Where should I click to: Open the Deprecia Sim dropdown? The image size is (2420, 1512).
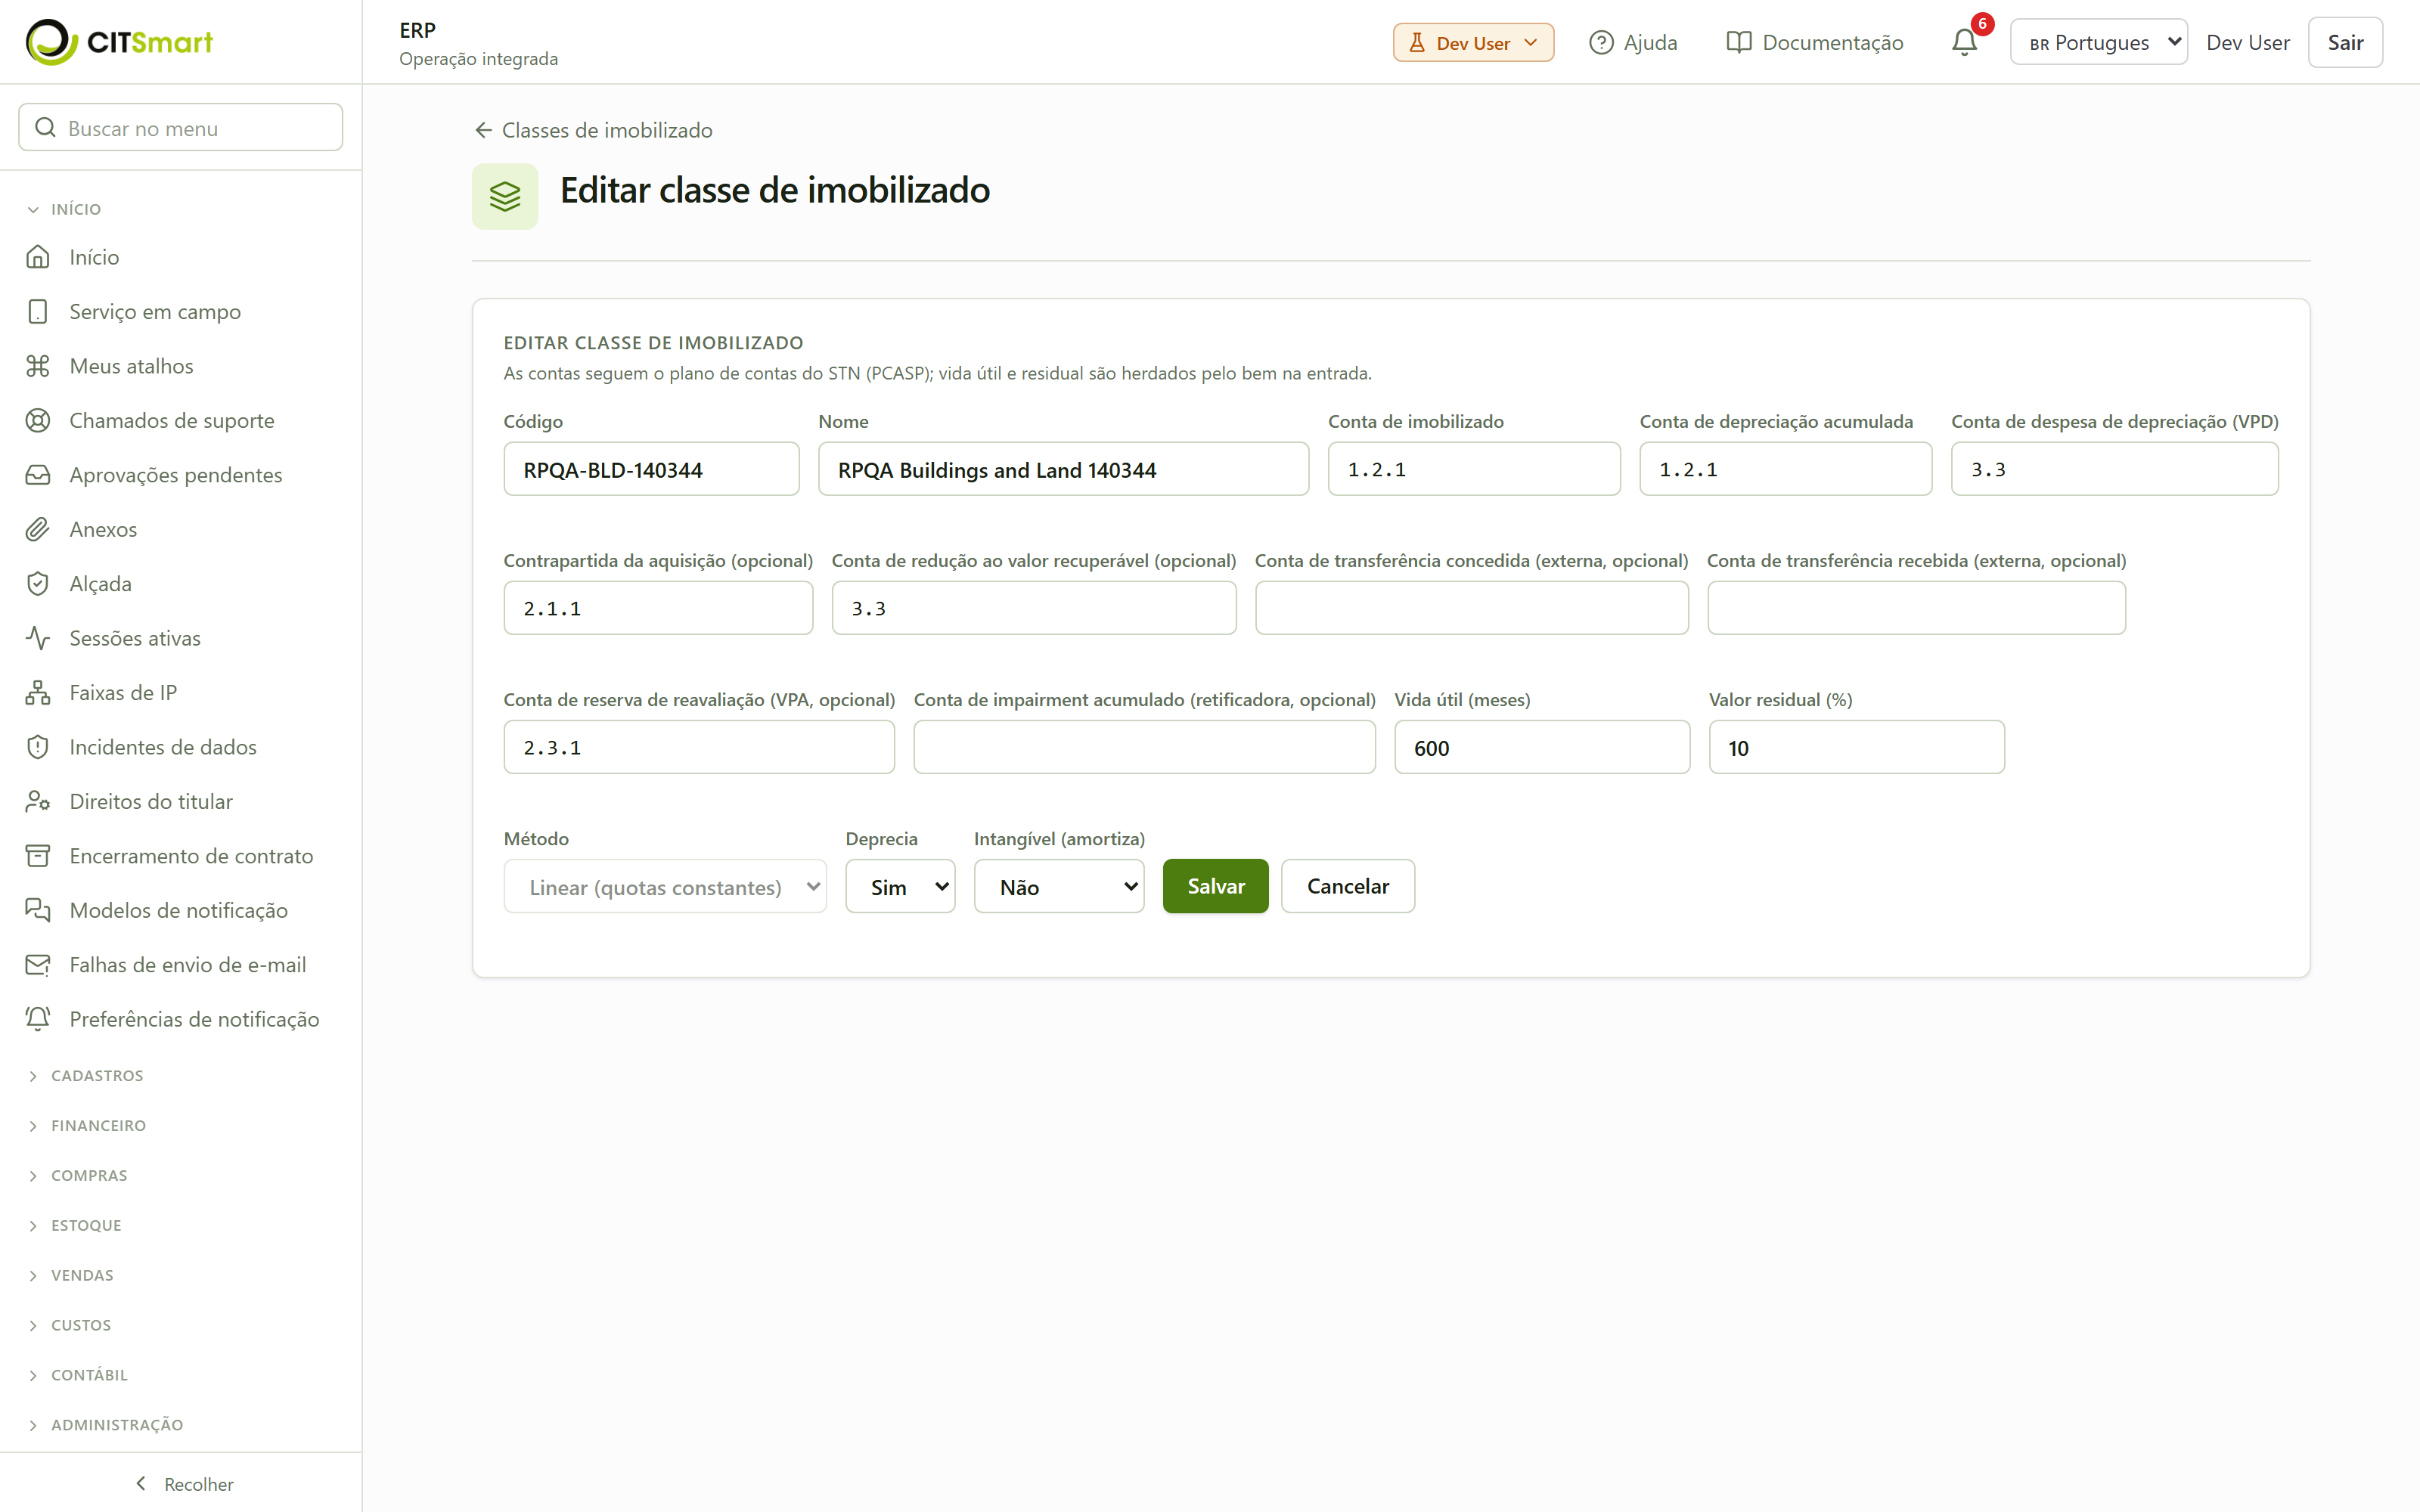(x=900, y=886)
